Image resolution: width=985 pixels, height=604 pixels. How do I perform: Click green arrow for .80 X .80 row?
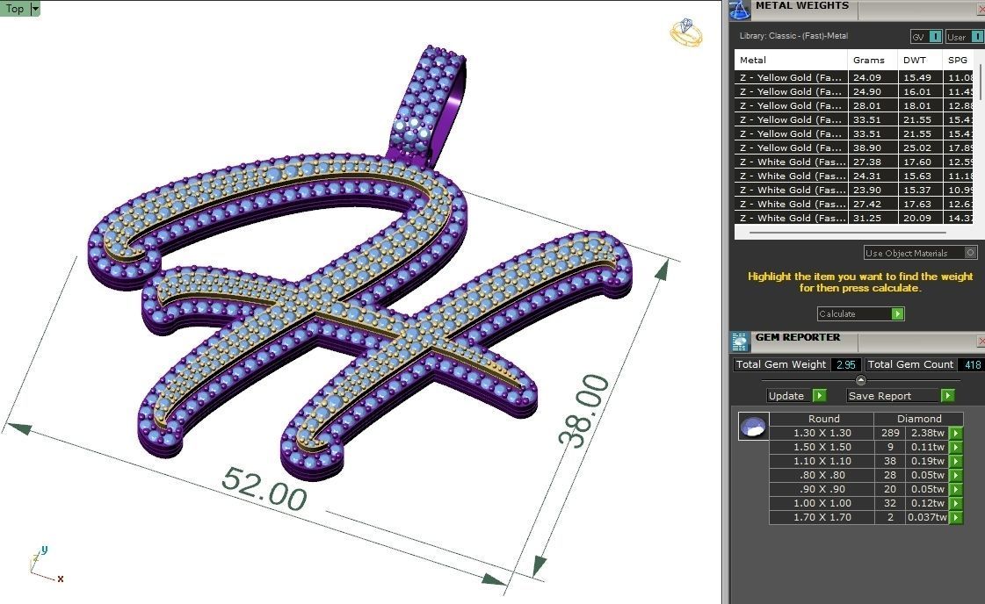coord(955,475)
